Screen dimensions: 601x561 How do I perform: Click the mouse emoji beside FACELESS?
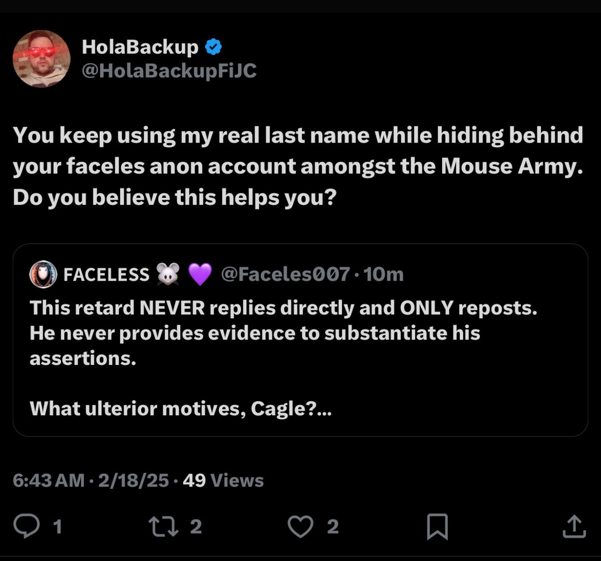[x=168, y=274]
